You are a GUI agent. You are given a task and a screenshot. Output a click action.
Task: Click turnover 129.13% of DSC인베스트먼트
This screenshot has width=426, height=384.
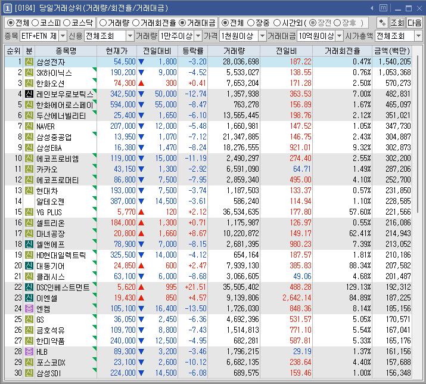point(357,287)
